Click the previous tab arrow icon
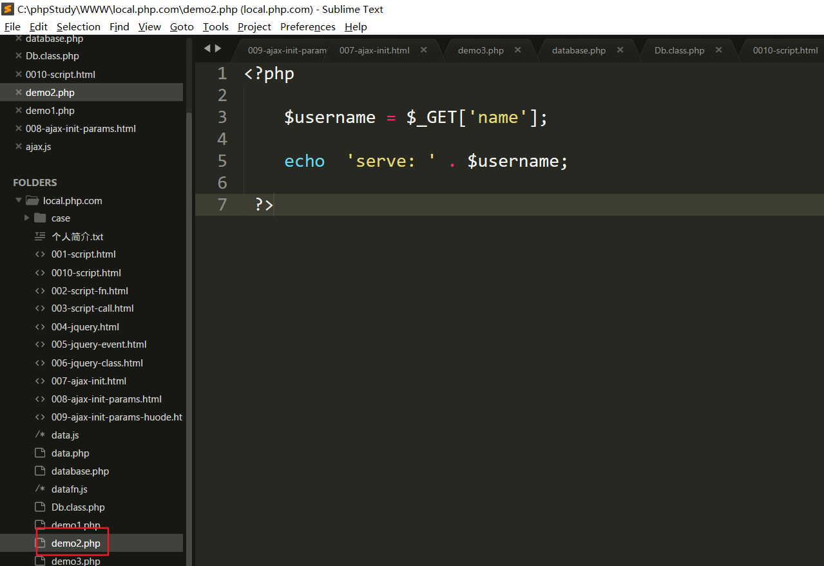Viewport: 824px width, 566px height. (x=207, y=48)
